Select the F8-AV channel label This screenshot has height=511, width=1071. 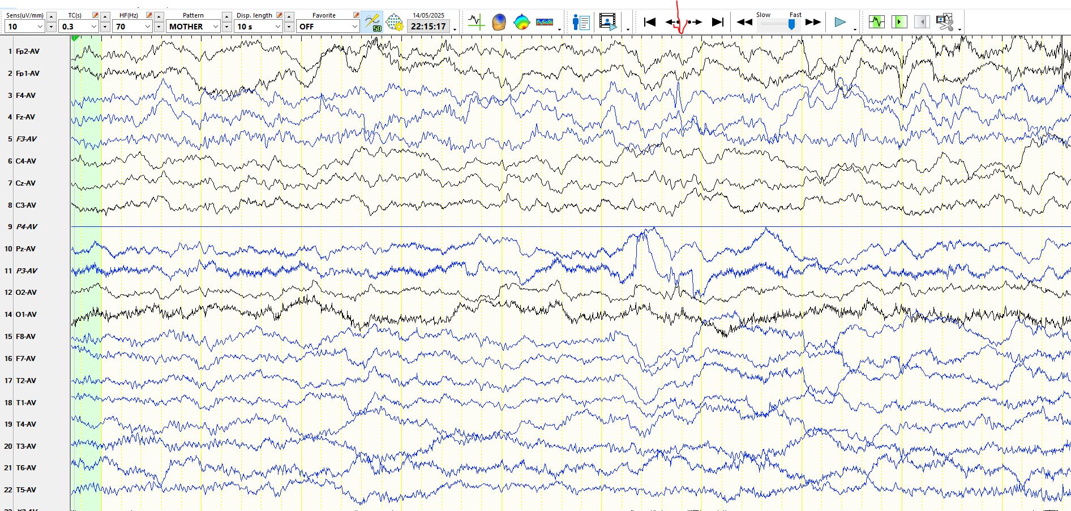click(x=25, y=337)
